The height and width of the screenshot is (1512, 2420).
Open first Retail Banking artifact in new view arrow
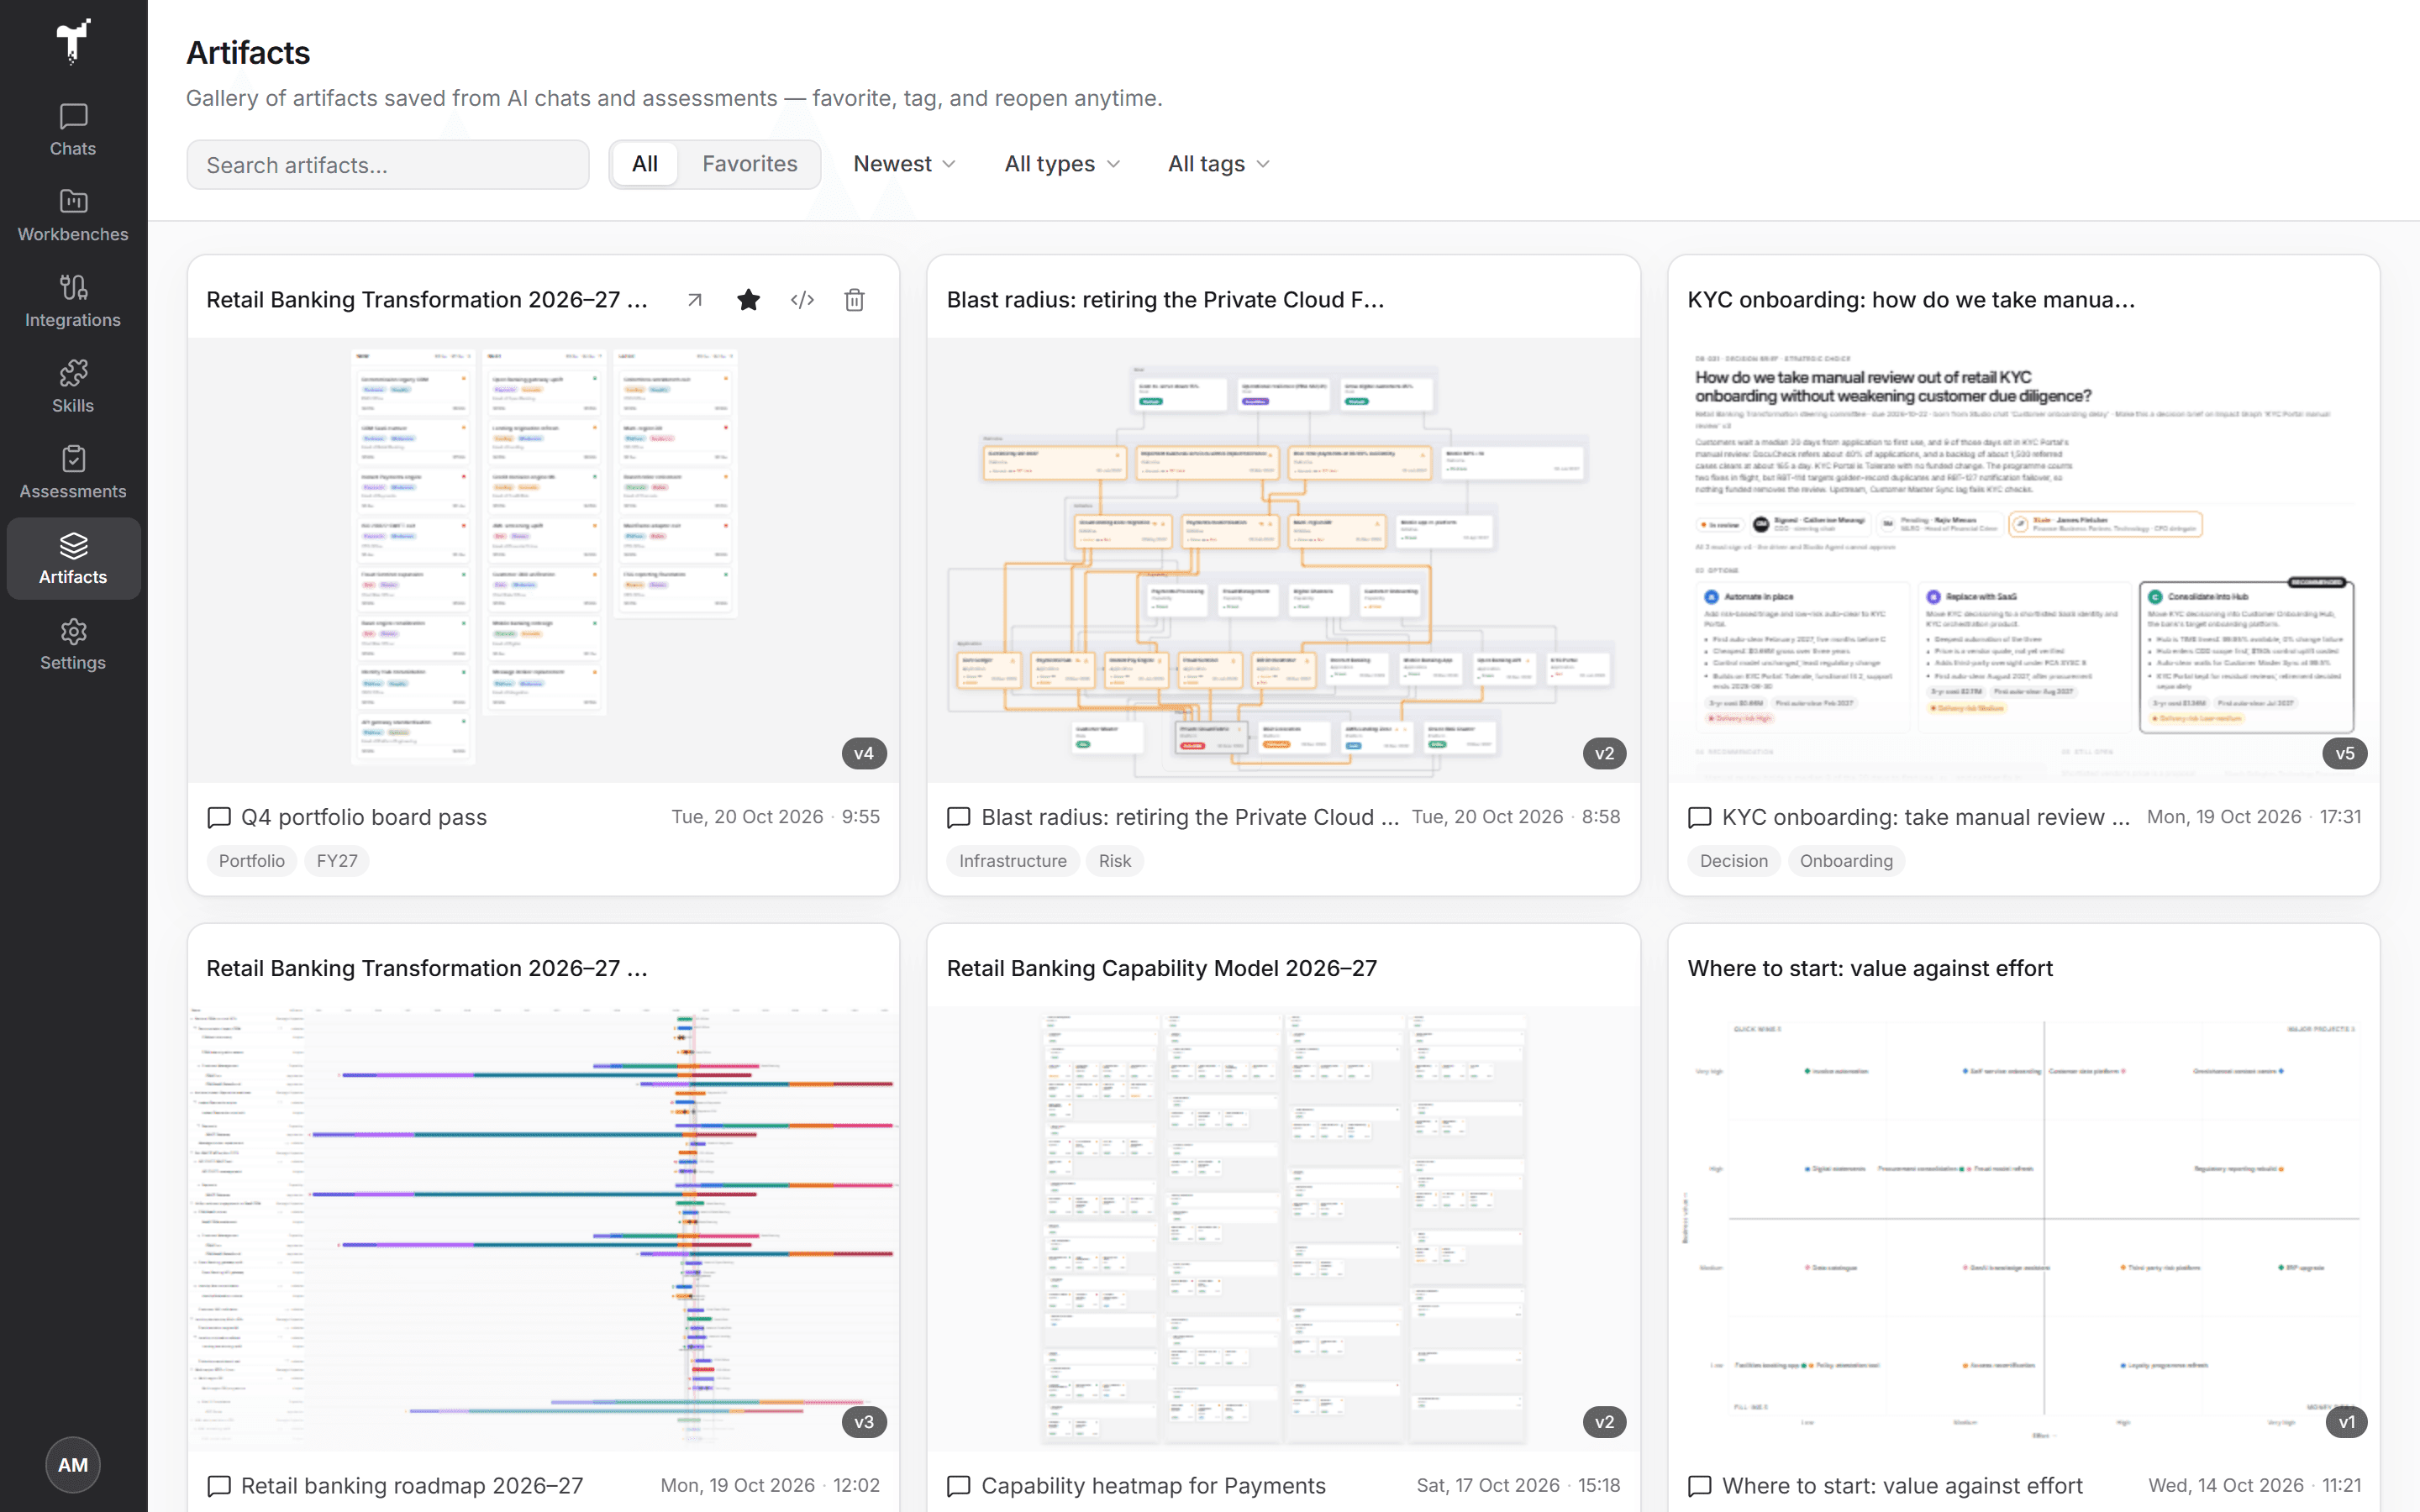pos(695,300)
